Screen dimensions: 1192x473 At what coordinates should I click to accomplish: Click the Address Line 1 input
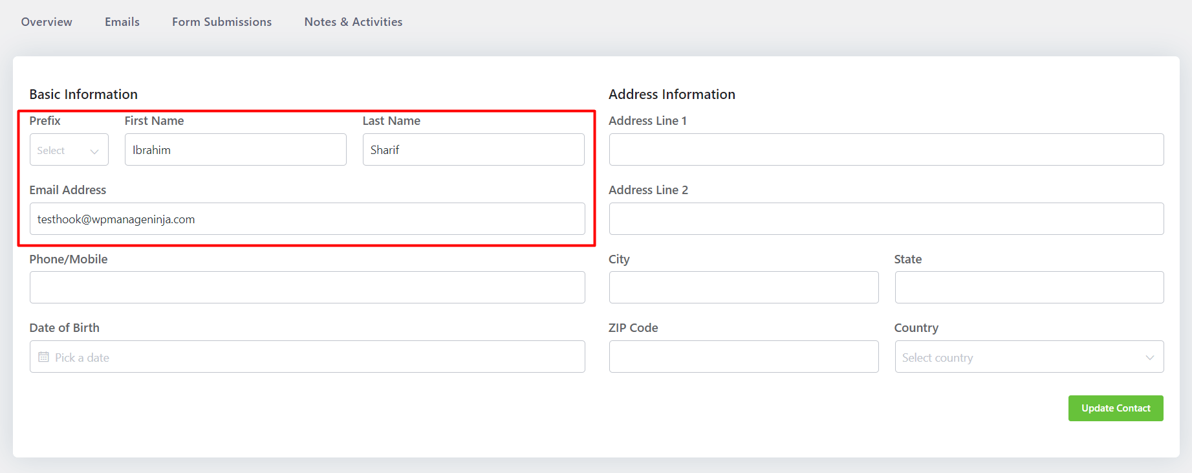point(887,149)
